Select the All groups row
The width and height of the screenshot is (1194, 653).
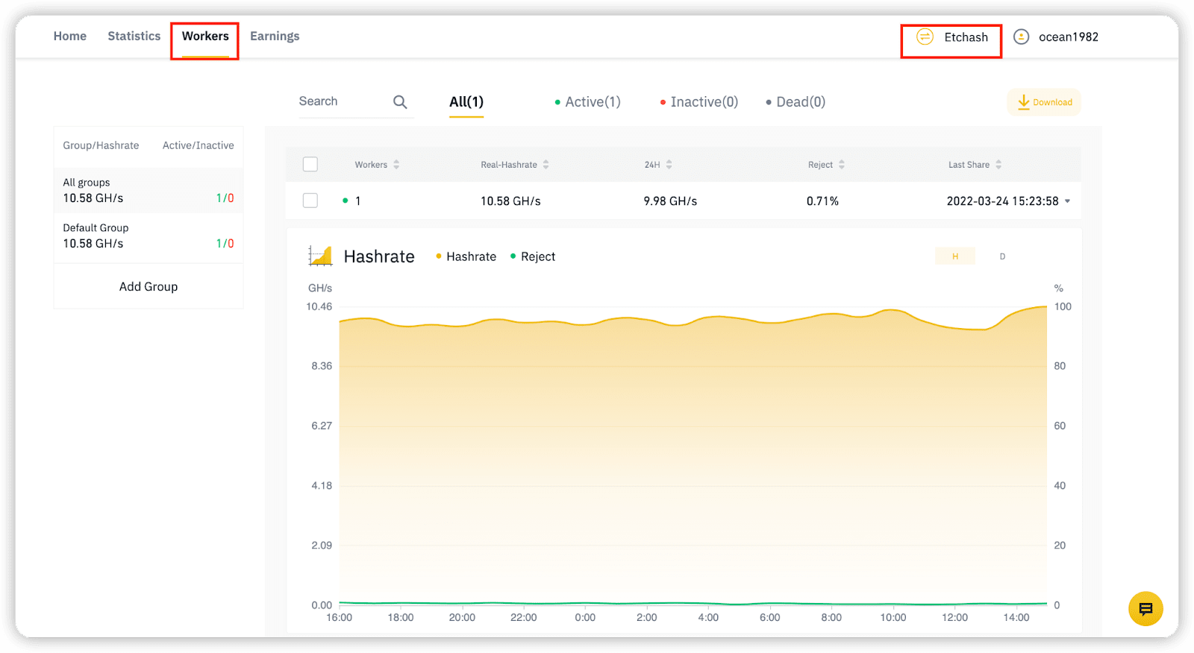[149, 191]
